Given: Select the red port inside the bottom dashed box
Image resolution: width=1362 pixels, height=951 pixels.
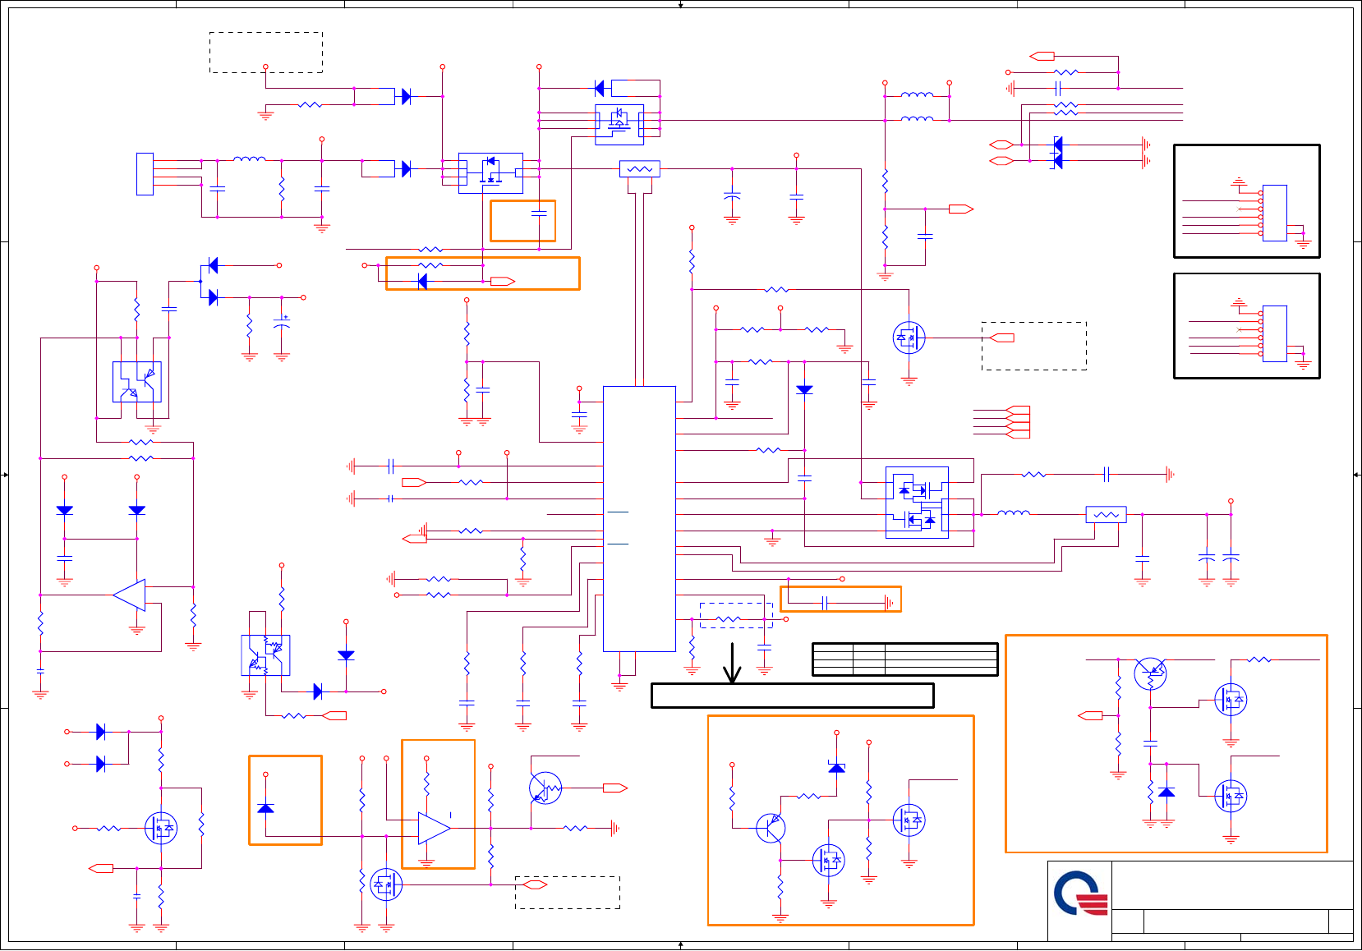Looking at the screenshot, I should coord(535,884).
